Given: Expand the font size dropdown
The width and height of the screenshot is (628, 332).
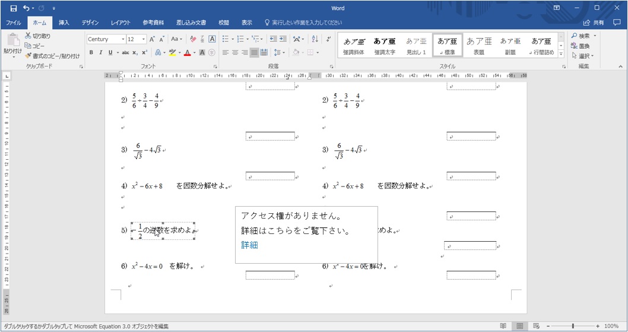Looking at the screenshot, I should pyautogui.click(x=144, y=39).
